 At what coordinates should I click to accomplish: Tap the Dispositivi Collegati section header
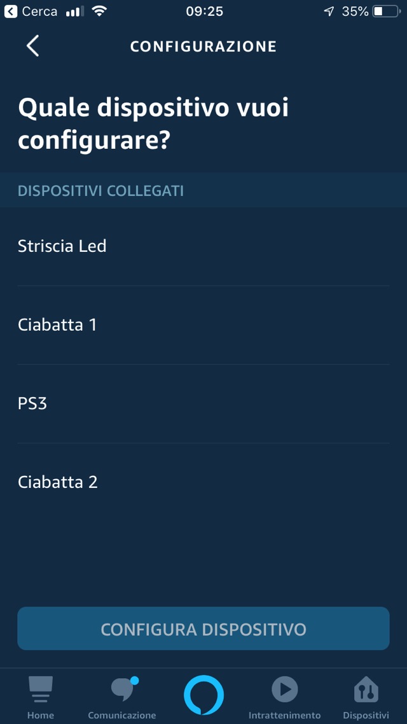coord(101,191)
